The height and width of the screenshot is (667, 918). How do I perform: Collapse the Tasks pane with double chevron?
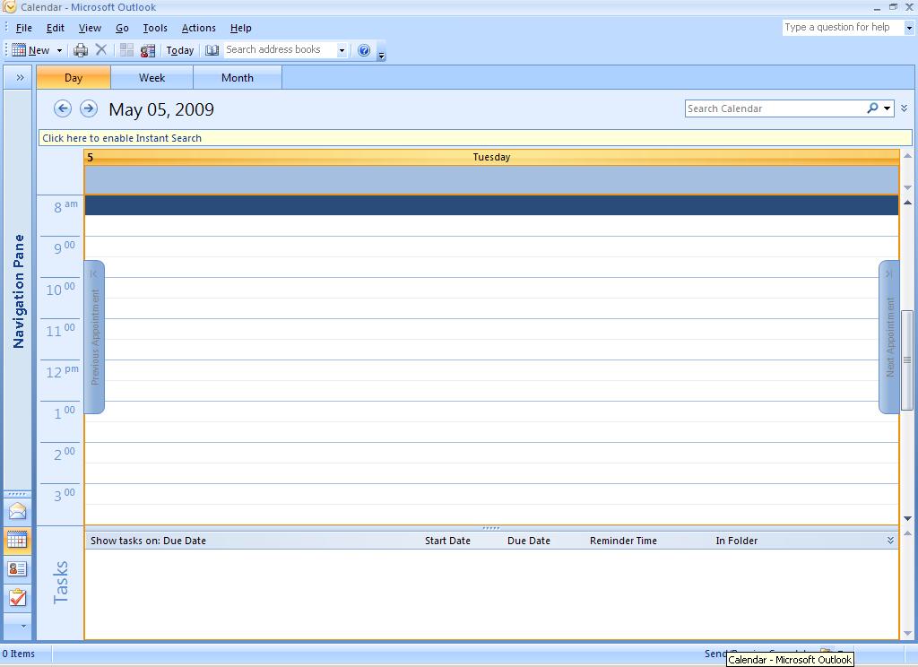click(890, 541)
